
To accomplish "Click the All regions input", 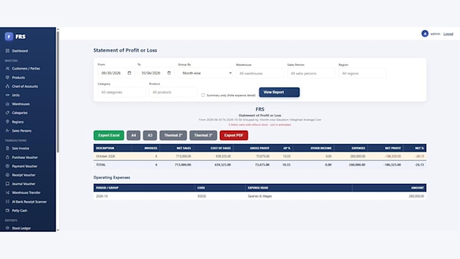I will (x=363, y=73).
